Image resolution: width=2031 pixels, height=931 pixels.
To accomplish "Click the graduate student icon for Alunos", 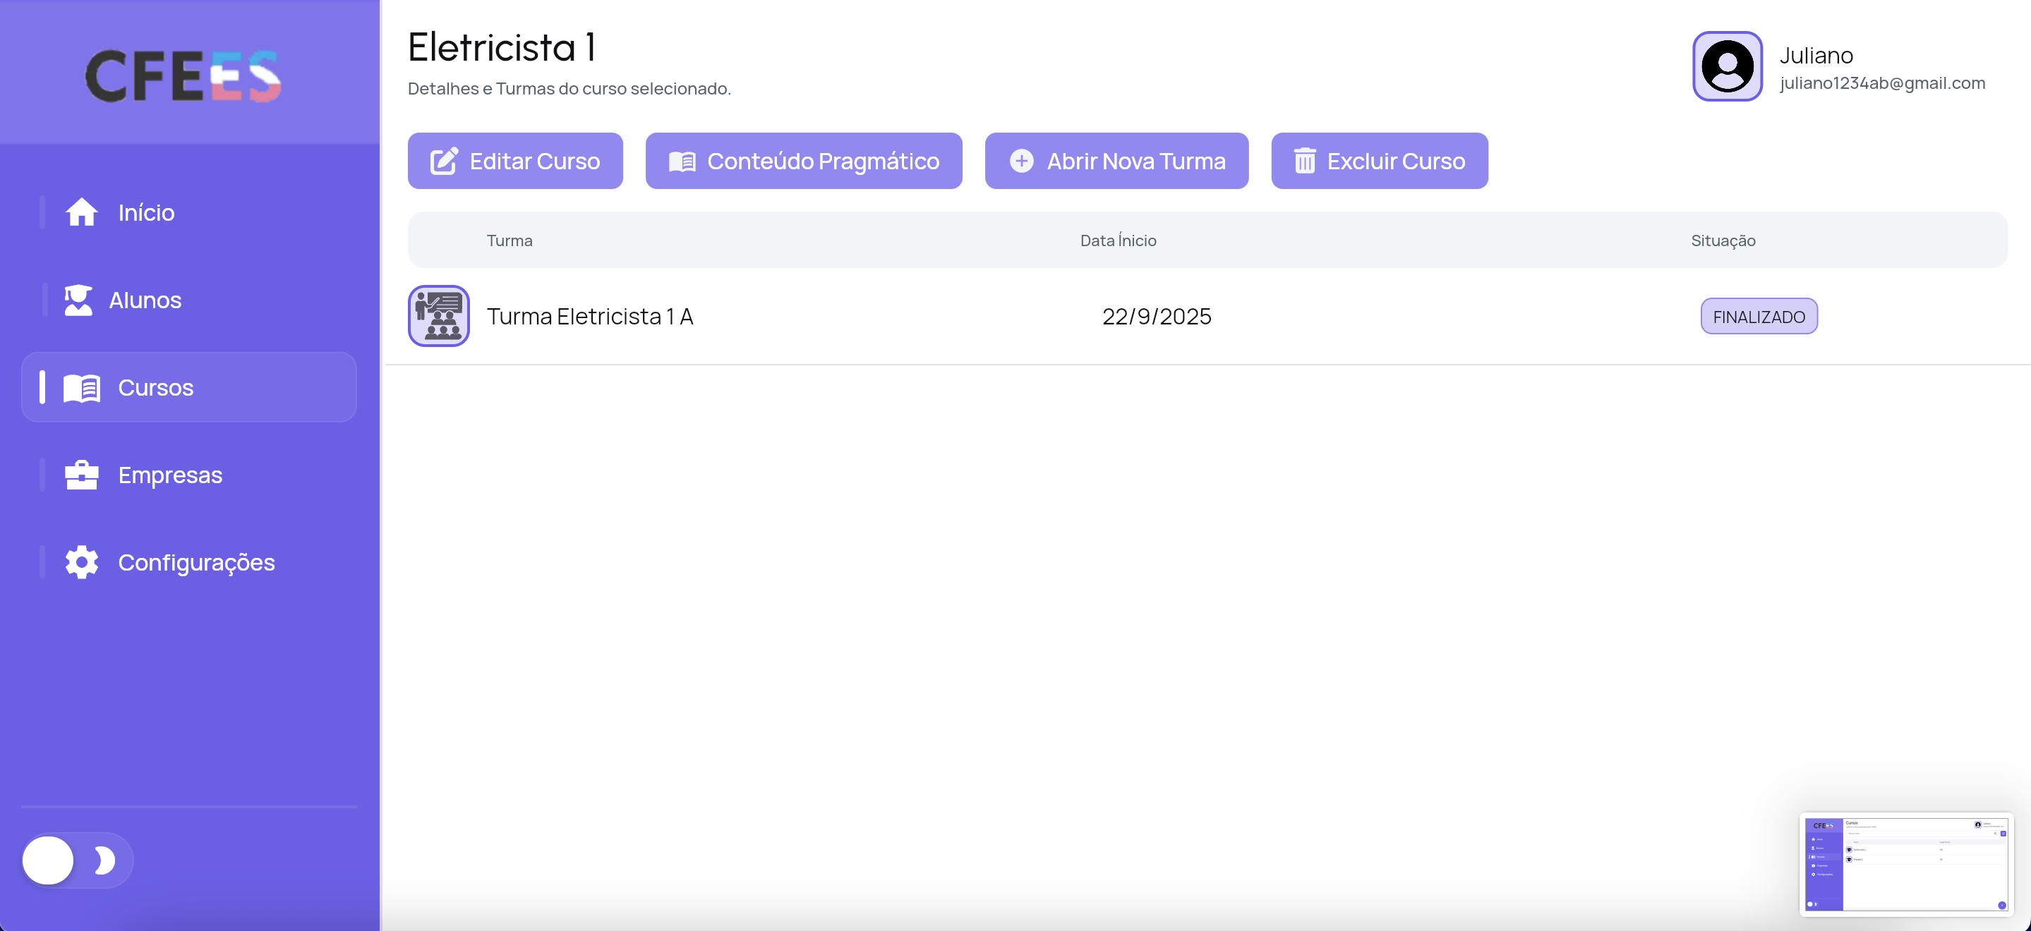I will [x=78, y=300].
